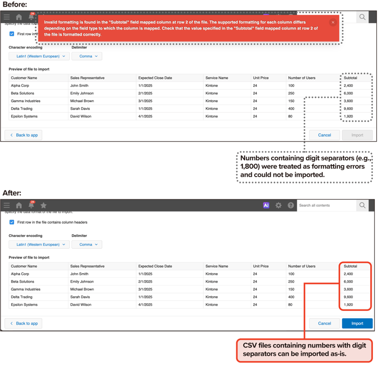Screen dimensions: 388x370
Task: Toggle 'First row in the file contains column headers' checkbox in After panel
Action: (12, 222)
